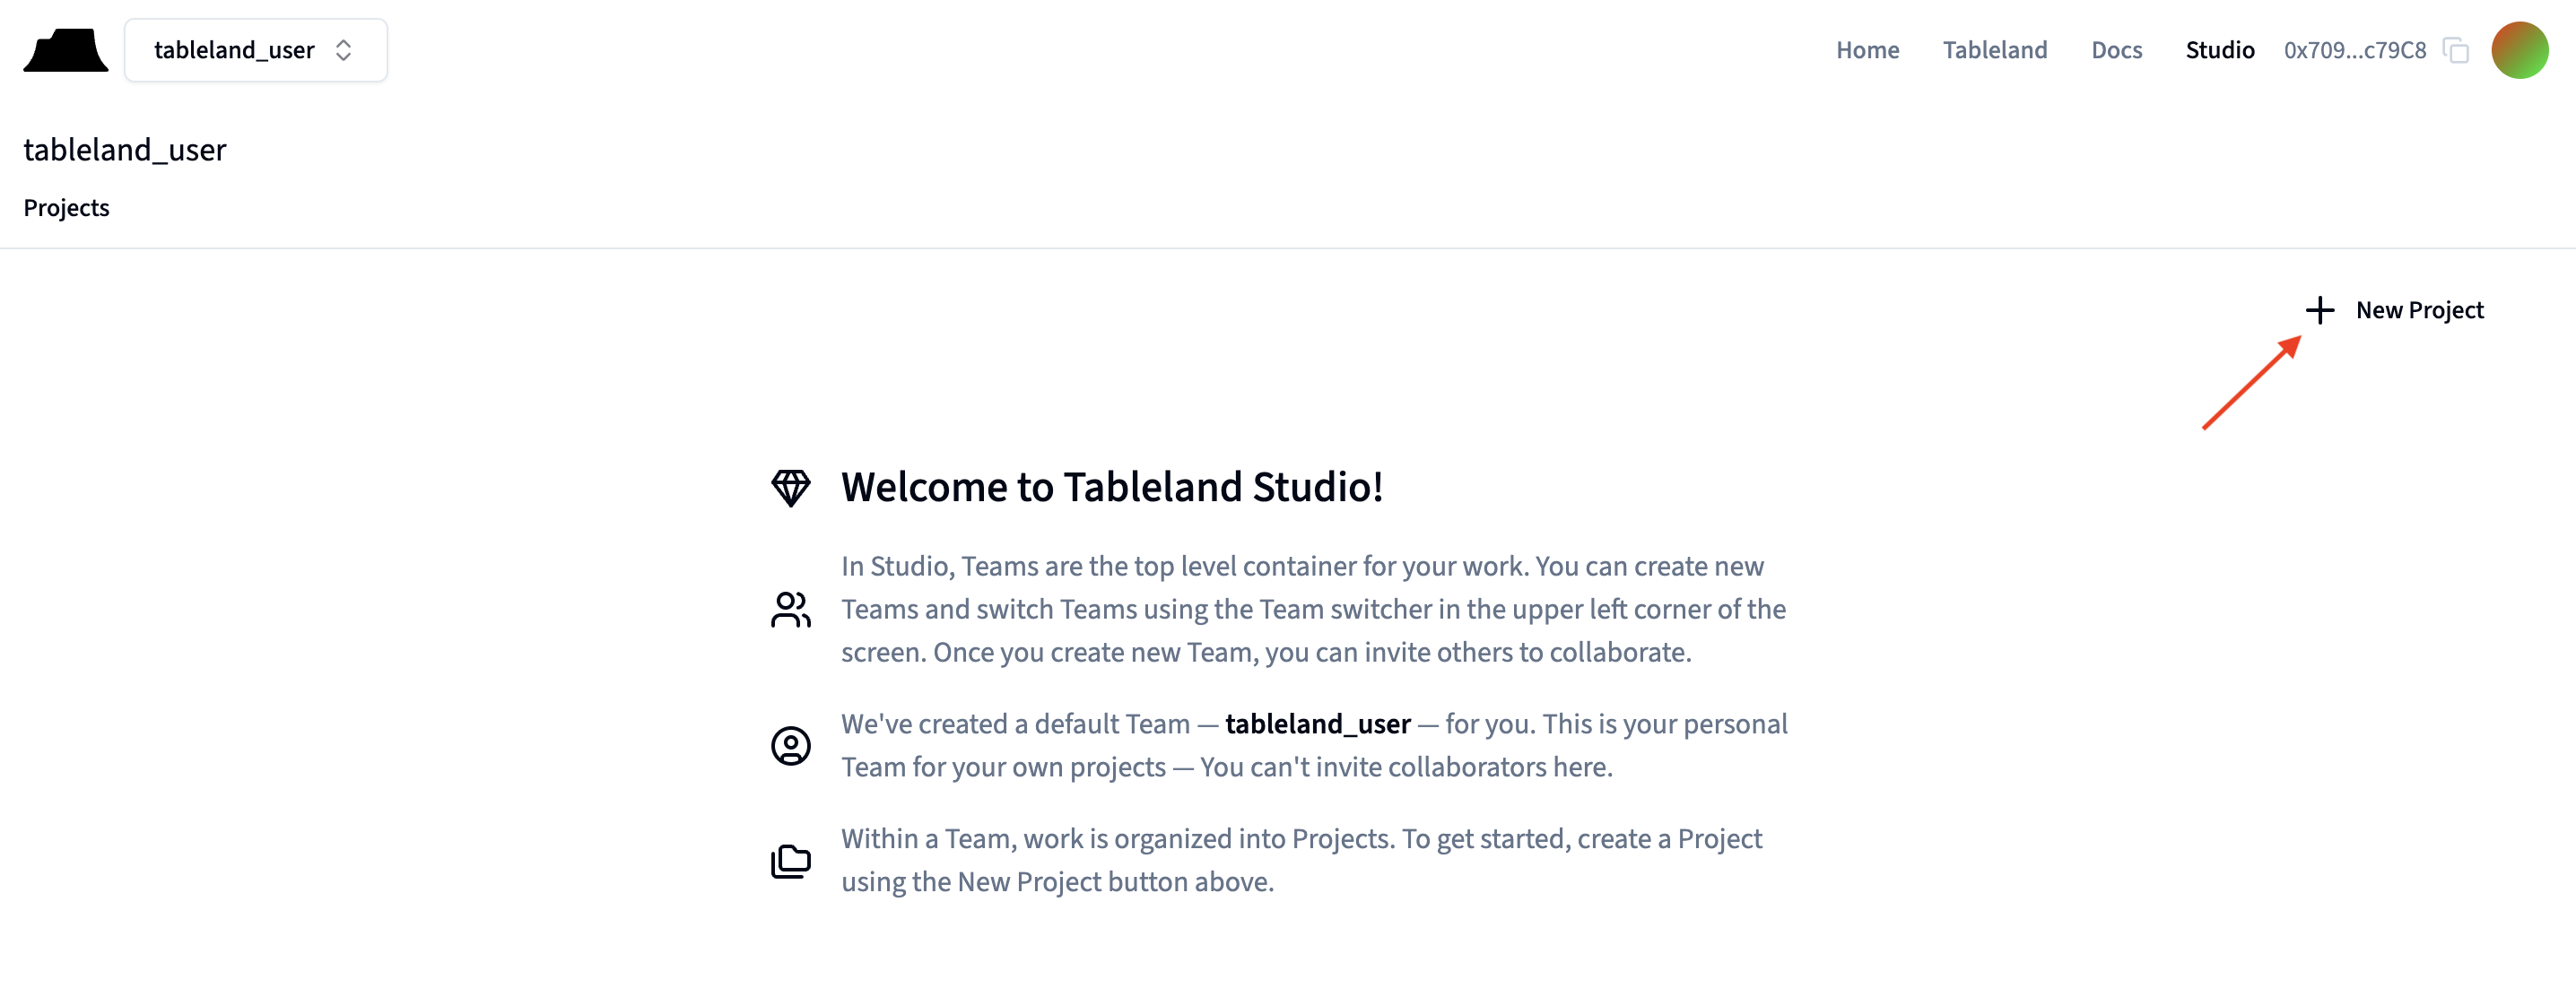Select Studio in top navigation
Image resolution: width=2576 pixels, height=997 pixels.
(x=2219, y=50)
